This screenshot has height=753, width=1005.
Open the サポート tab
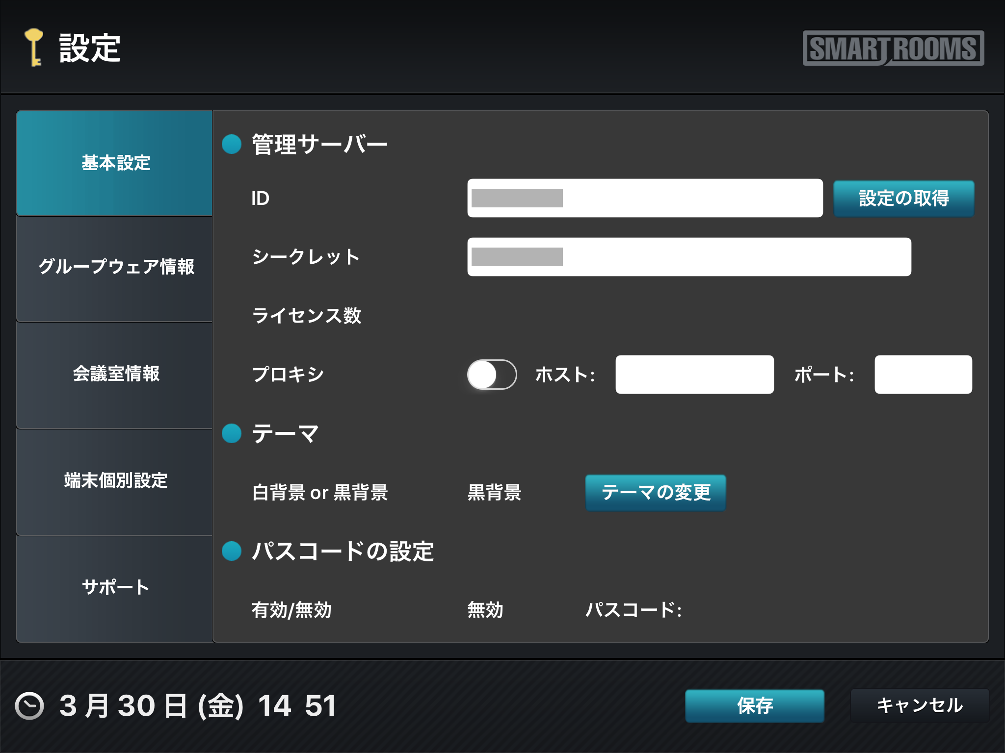coord(115,587)
